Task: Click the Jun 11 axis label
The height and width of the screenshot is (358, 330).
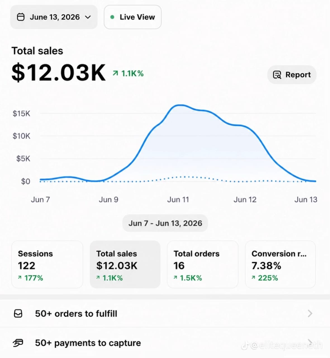Action: coord(178,200)
